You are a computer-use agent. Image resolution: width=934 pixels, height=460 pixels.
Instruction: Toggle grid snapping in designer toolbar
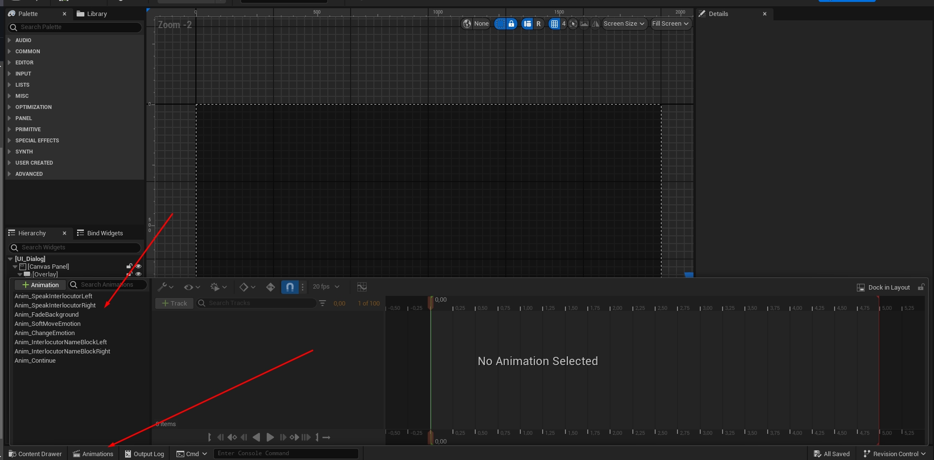point(554,24)
